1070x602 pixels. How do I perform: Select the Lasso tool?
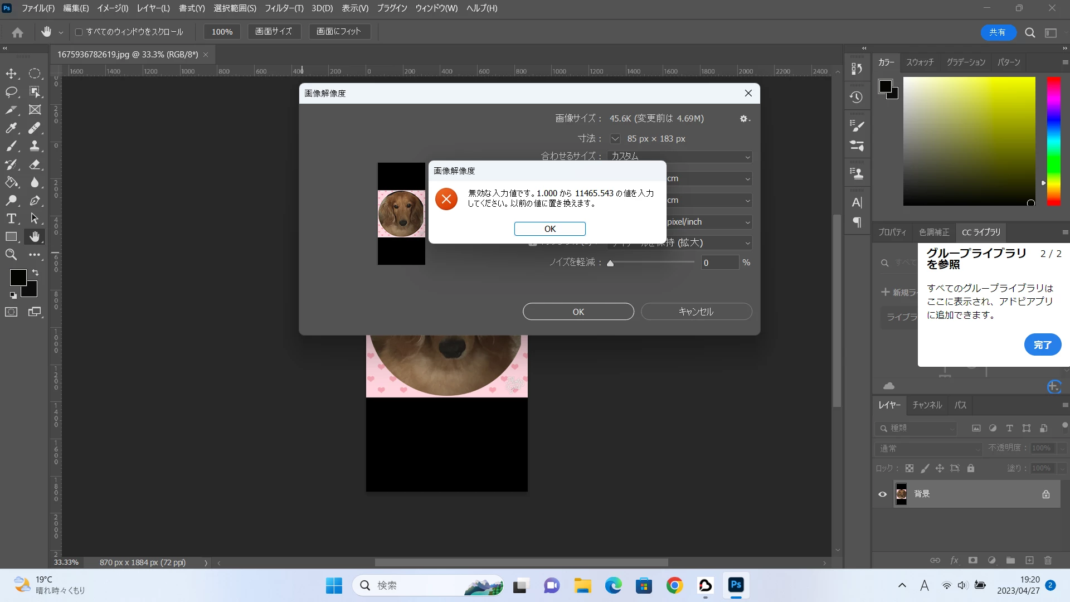click(12, 92)
